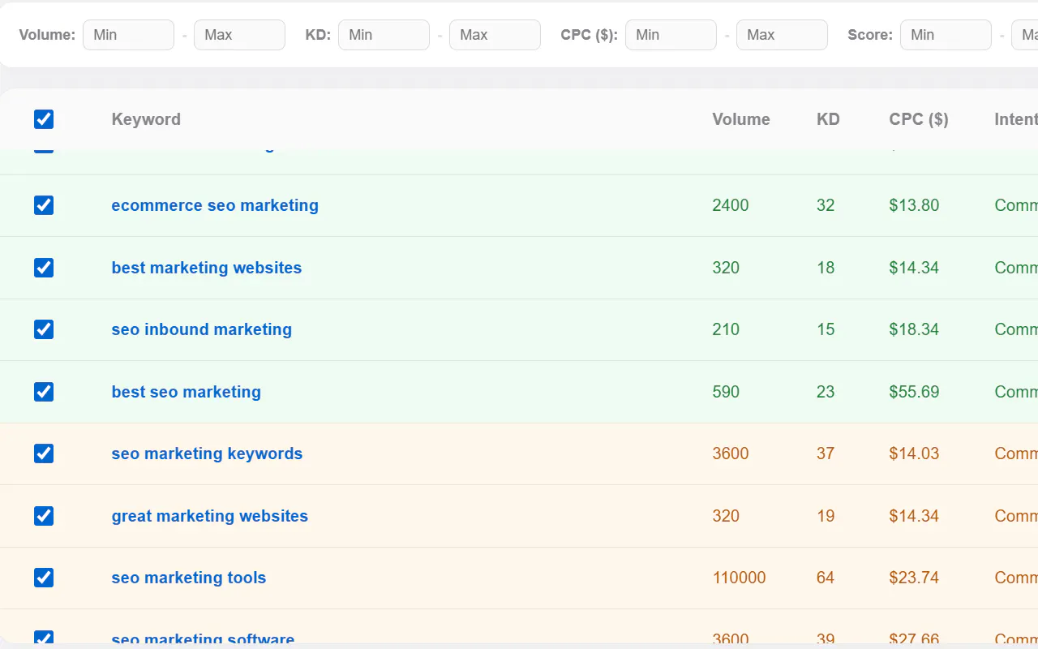Select the 210 volume value
The width and height of the screenshot is (1038, 649).
coord(726,329)
